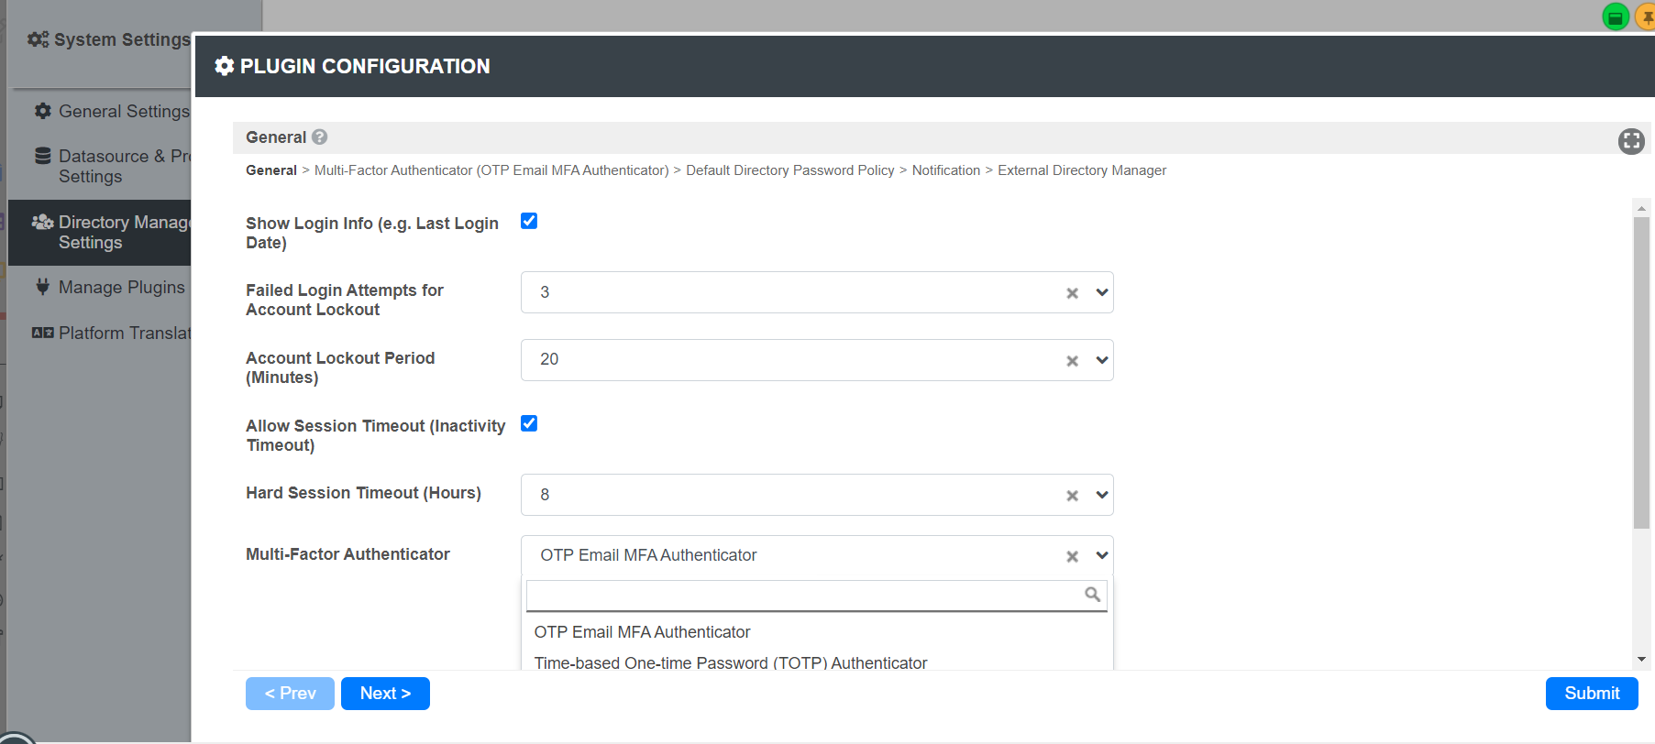
Task: Clear the Failed Login Attempts value
Action: click(x=1072, y=293)
